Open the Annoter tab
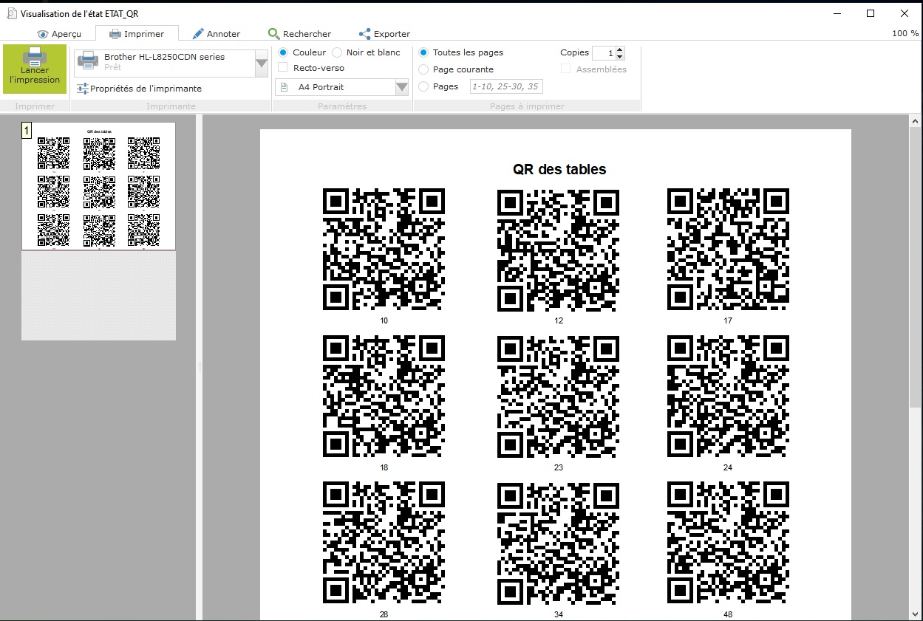This screenshot has height=621, width=923. (216, 34)
